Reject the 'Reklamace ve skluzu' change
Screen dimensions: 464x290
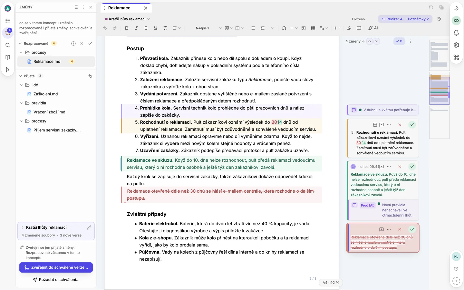point(400,167)
